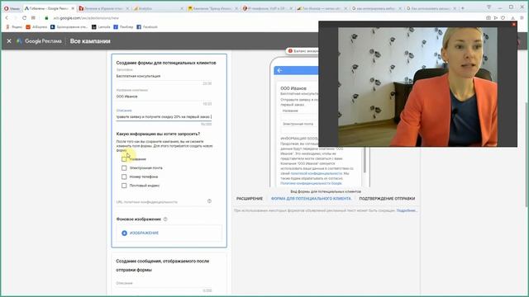Check the Электронная почта checkbox
Image resolution: width=529 pixels, height=297 pixels.
pos(124,167)
